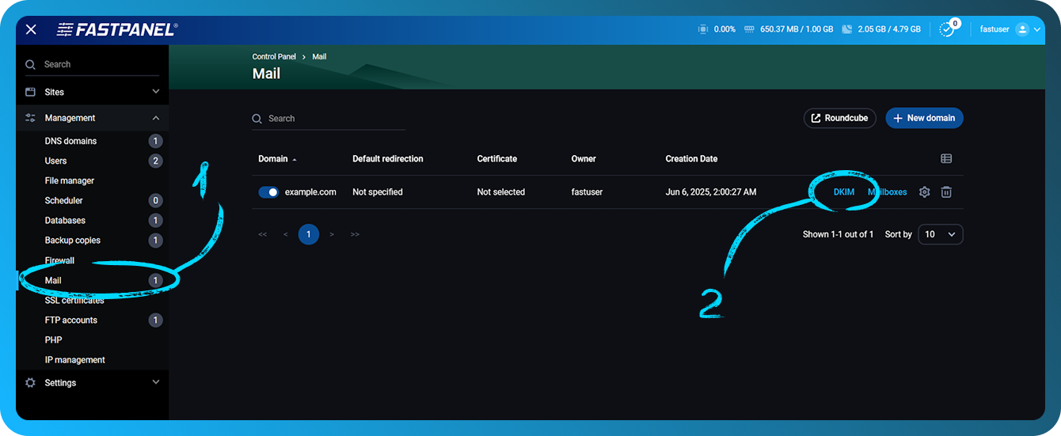Sort the table by Domain column header

(x=273, y=159)
